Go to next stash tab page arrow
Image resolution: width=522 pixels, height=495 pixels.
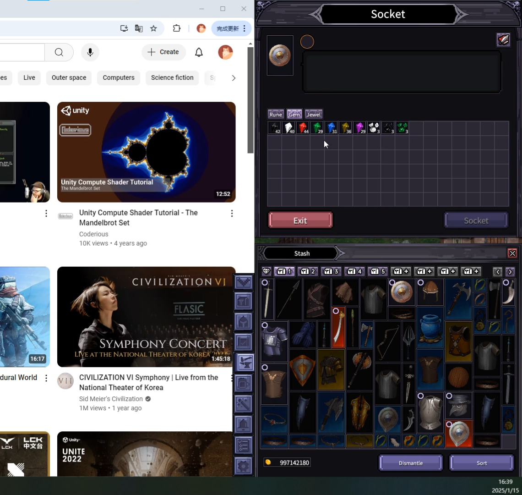pos(510,272)
